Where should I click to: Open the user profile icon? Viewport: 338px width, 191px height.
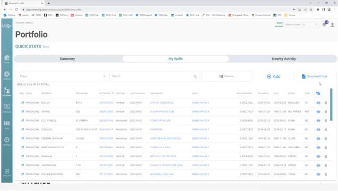[x=332, y=25]
